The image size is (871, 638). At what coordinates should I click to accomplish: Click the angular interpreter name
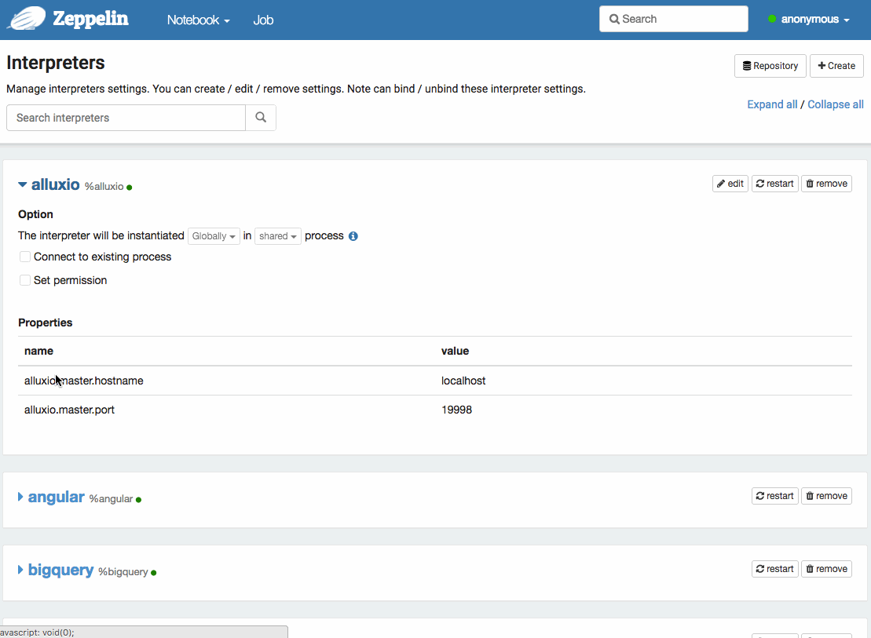point(56,497)
